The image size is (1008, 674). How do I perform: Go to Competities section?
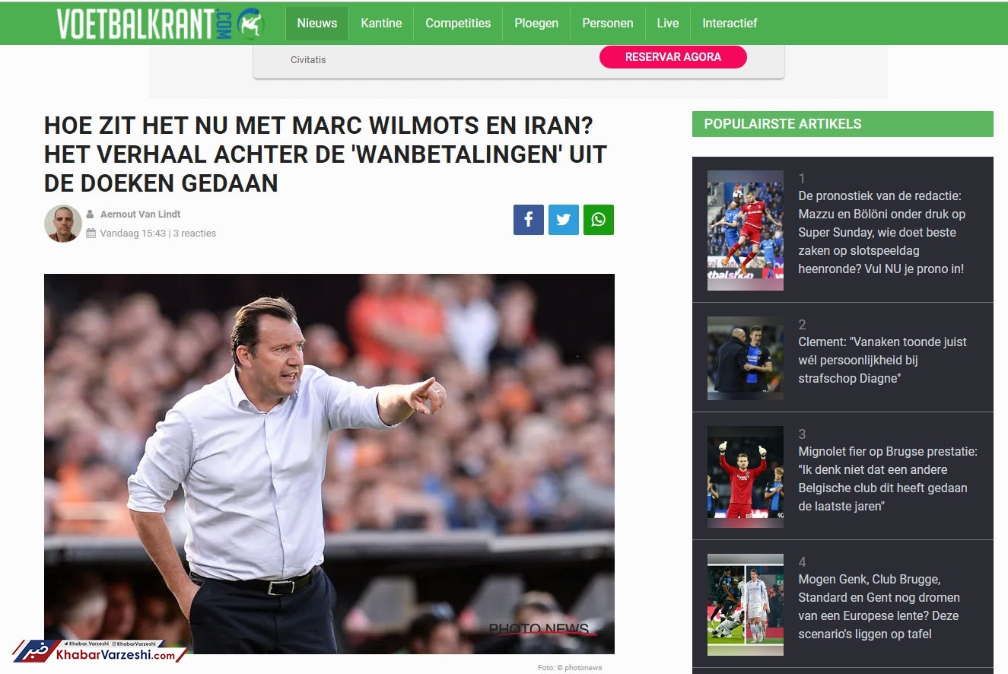coord(458,24)
